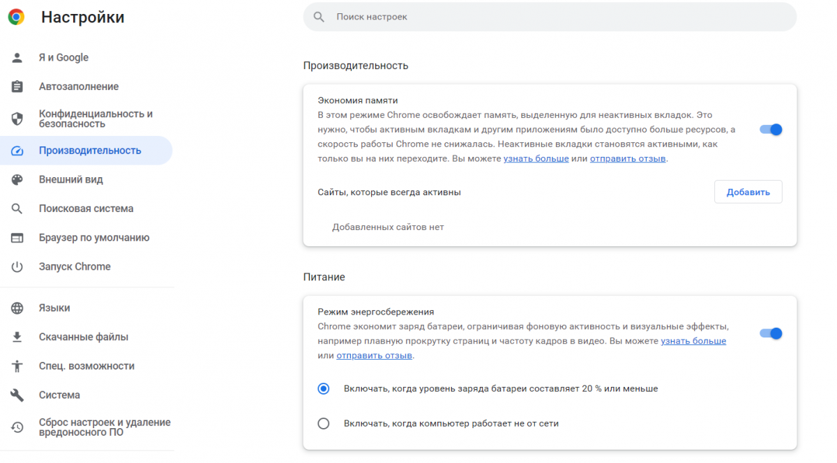Click the wrench icon for Система

[17, 395]
